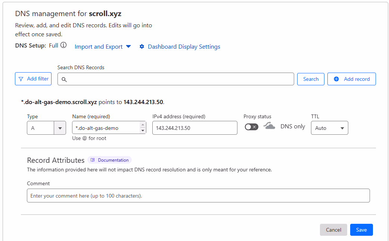This screenshot has width=389, height=241.
Task: Click the plus icon in Add record
Action: pyautogui.click(x=336, y=79)
